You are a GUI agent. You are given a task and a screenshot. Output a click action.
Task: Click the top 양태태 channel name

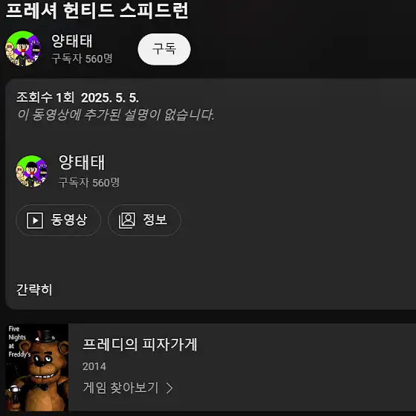point(71,41)
